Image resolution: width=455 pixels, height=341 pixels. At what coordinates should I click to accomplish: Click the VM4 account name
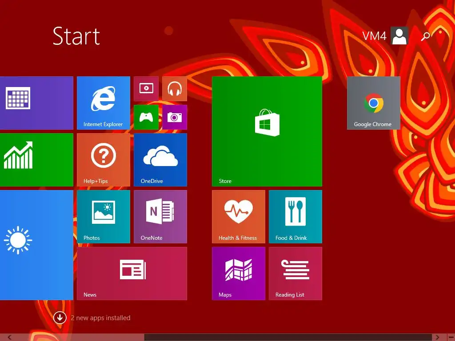374,36
